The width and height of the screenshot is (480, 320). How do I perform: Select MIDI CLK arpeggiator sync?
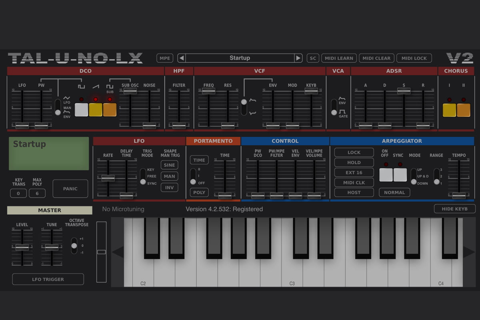(354, 182)
